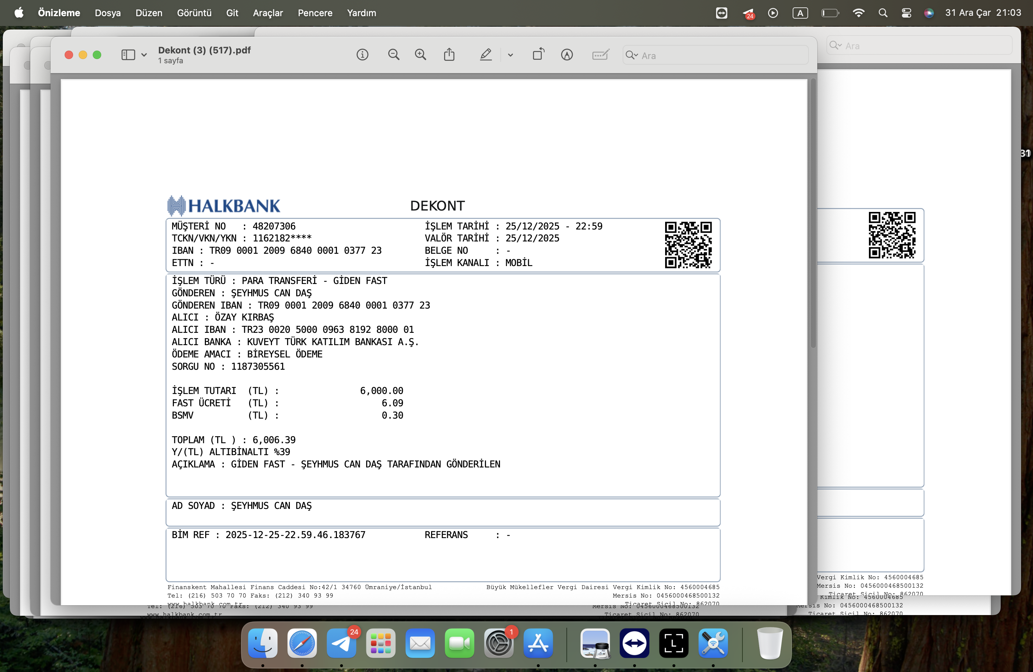Launch Safari from the Dock

point(302,643)
